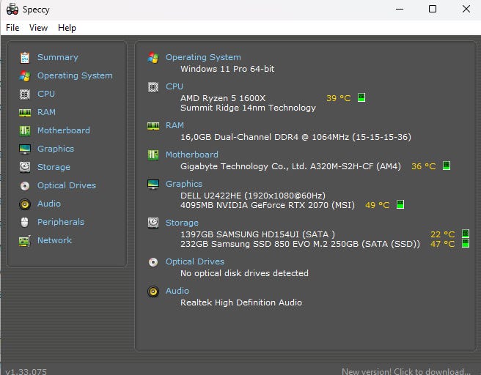Click the RAM heading in summary panel
The height and width of the screenshot is (375, 481).
(x=175, y=126)
